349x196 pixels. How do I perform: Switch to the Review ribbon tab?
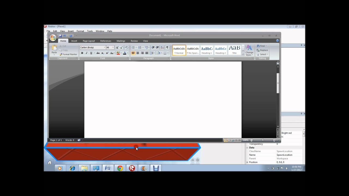coord(134,41)
